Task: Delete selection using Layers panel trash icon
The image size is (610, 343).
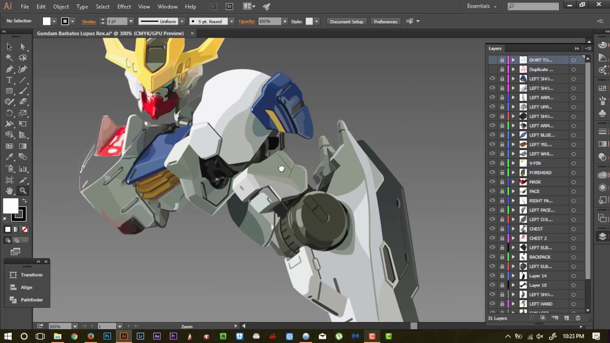Action: (578, 318)
